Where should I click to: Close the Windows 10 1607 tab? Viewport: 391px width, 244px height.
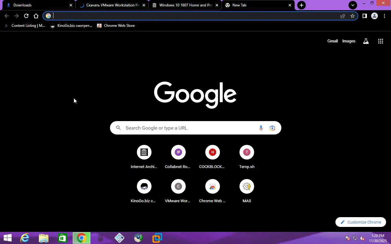(x=217, y=5)
